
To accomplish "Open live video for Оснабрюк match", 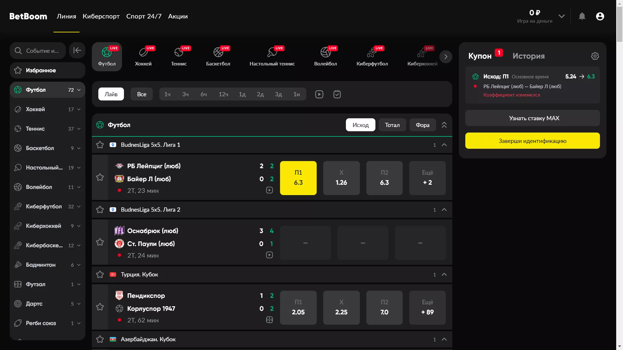I will (x=269, y=255).
